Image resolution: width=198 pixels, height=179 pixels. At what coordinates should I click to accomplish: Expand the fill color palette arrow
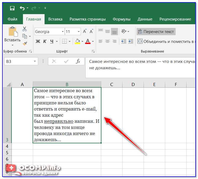click(x=82, y=41)
